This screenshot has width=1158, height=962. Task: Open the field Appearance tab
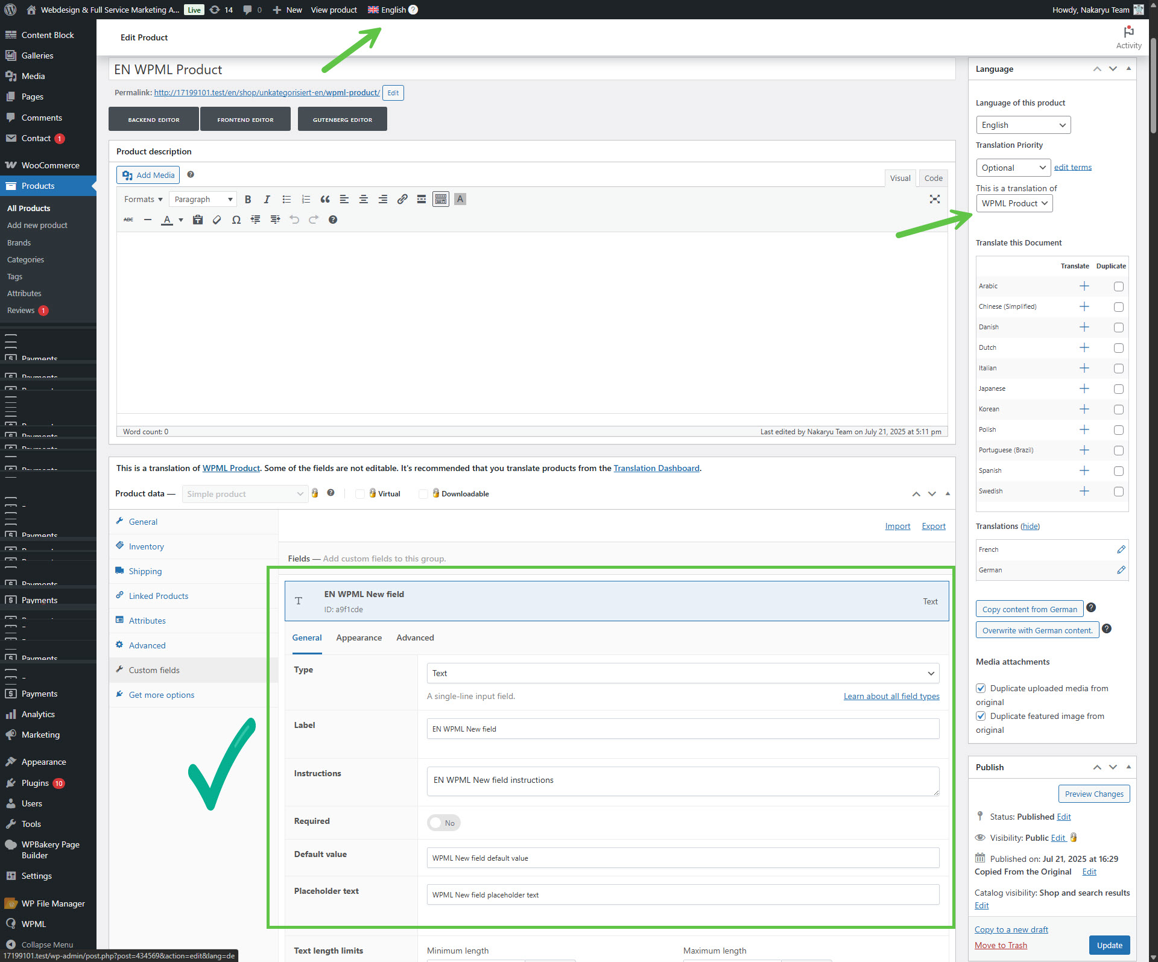(359, 638)
